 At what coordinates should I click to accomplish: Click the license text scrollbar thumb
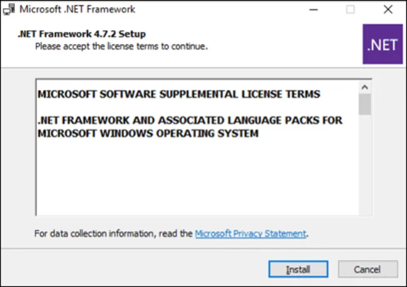pos(364,104)
